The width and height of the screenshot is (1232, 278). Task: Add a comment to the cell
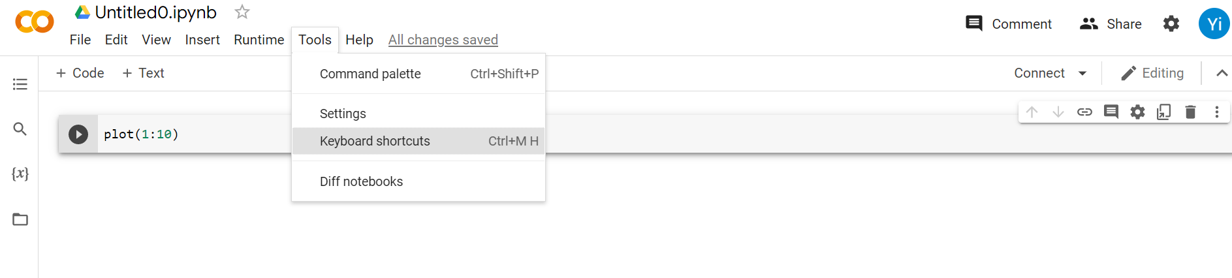tap(1111, 112)
